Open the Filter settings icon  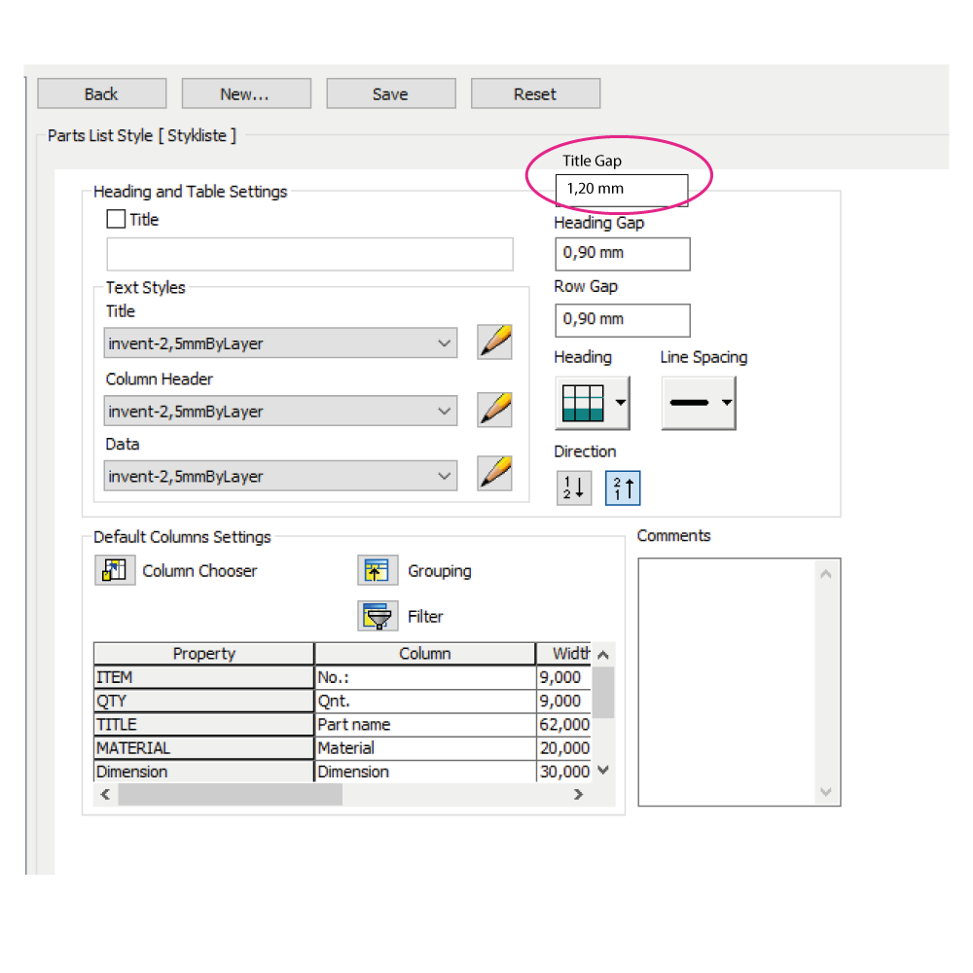(378, 616)
